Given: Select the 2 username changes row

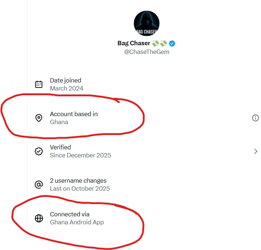Looking at the screenshot, I should tap(78, 181).
